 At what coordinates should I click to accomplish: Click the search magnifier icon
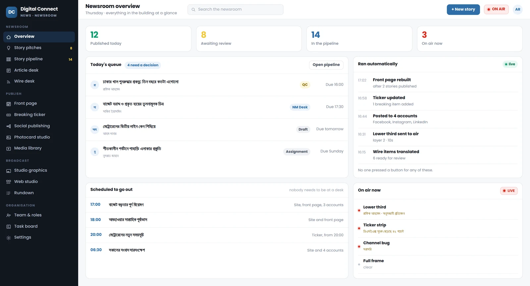click(x=193, y=10)
